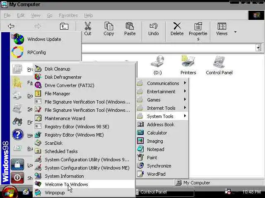This screenshot has height=198, width=265.
Task: Click the Start button on the taskbar
Action: click(9, 192)
